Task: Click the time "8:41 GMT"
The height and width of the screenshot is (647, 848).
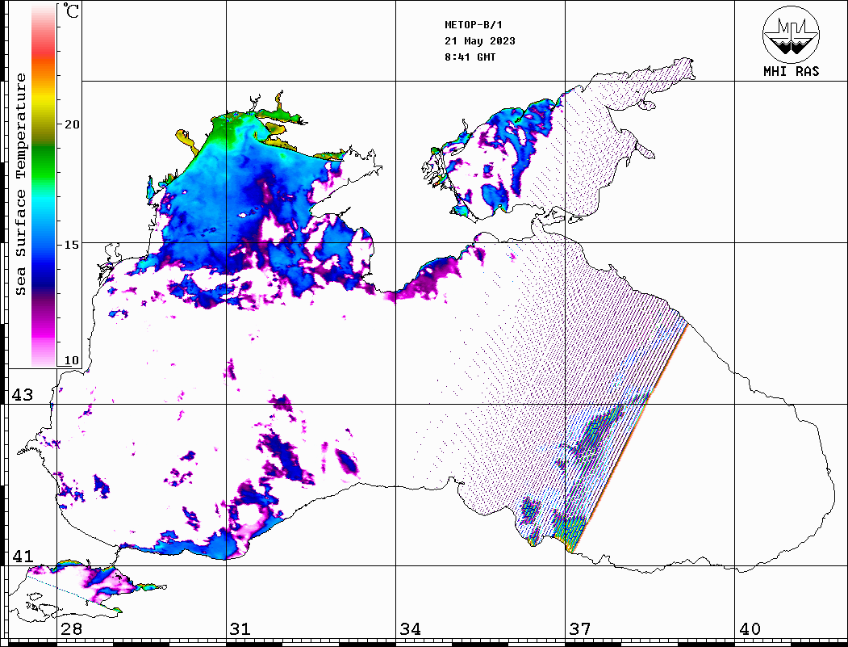Action: coord(470,57)
